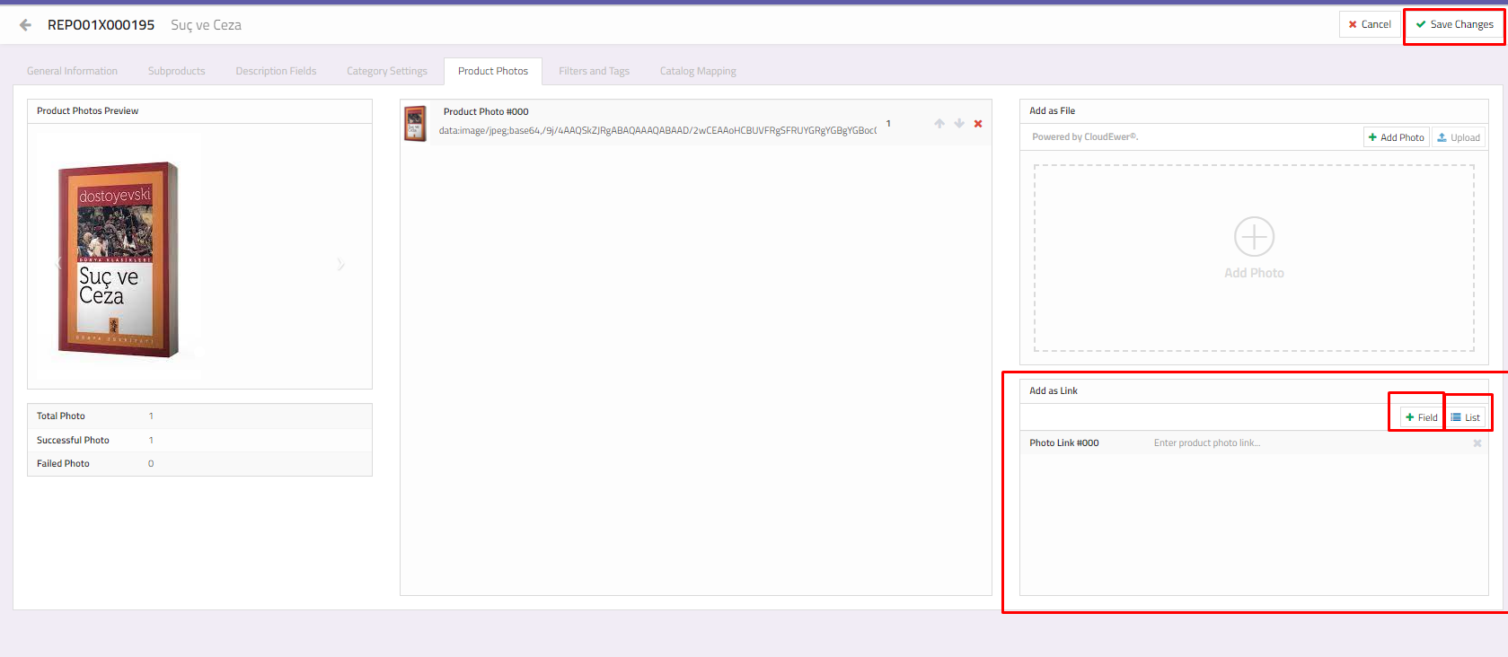Go to the Description Fields tab
Image resolution: width=1508 pixels, height=657 pixels.
pos(276,71)
